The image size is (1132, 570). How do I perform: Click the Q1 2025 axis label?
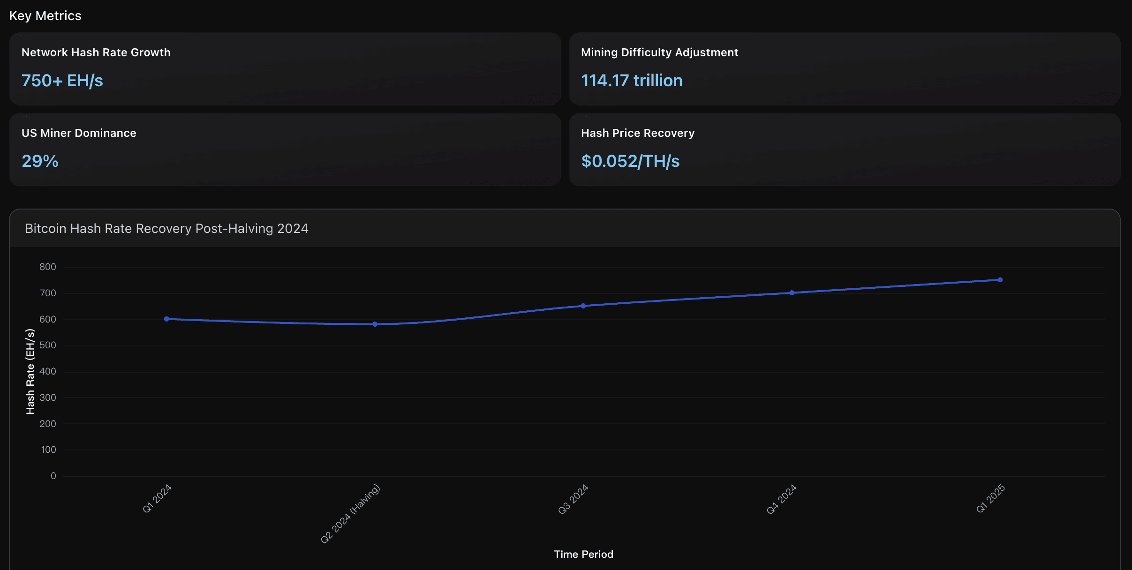(990, 499)
